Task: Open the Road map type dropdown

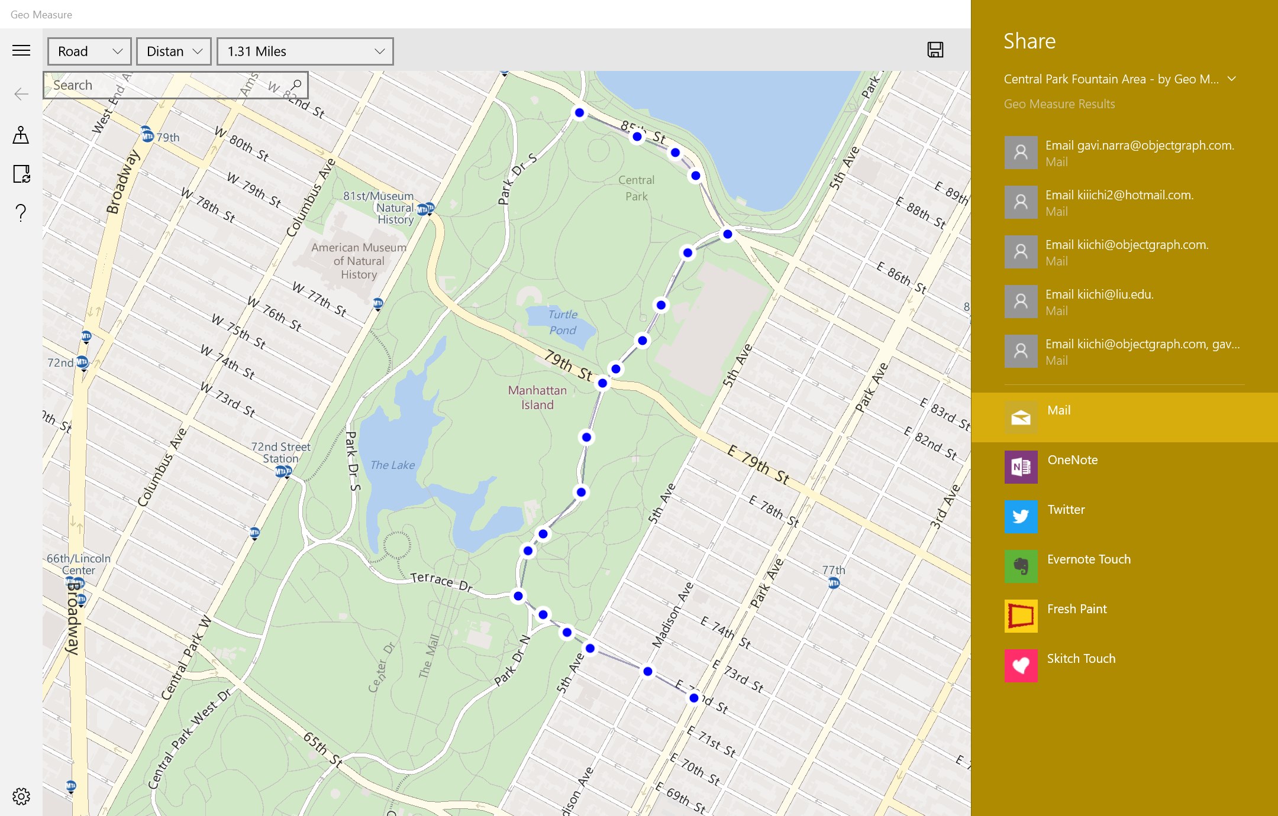Action: coord(89,51)
